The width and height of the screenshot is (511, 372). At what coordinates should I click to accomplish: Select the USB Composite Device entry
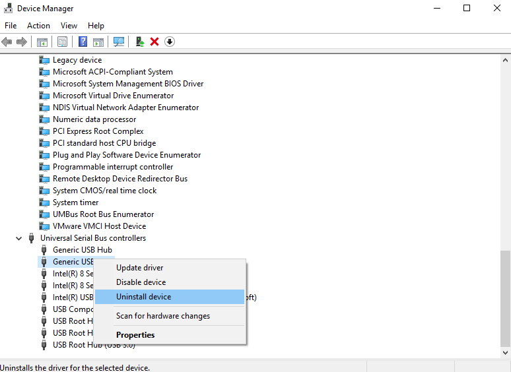73,309
